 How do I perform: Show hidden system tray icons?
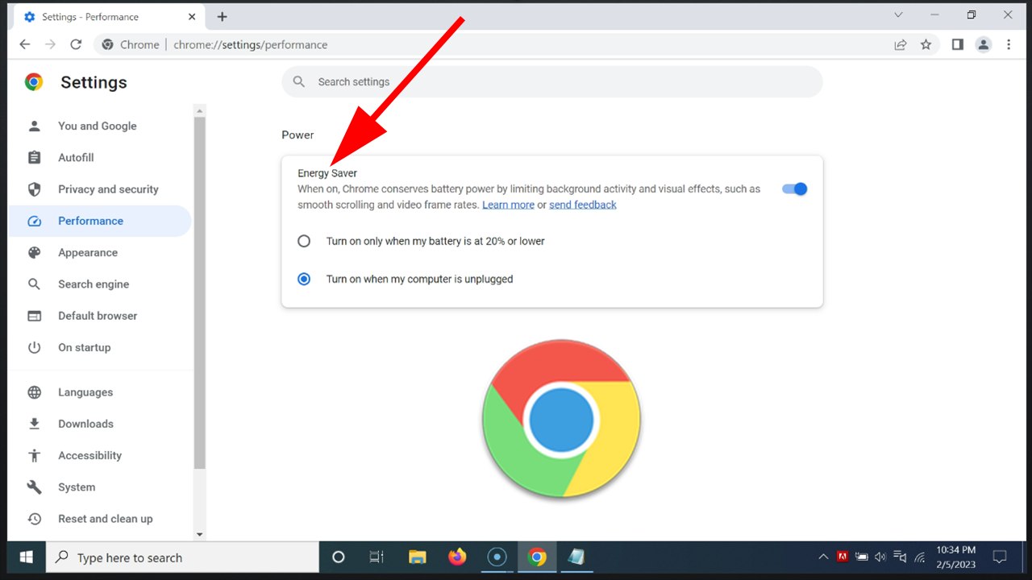coord(823,557)
